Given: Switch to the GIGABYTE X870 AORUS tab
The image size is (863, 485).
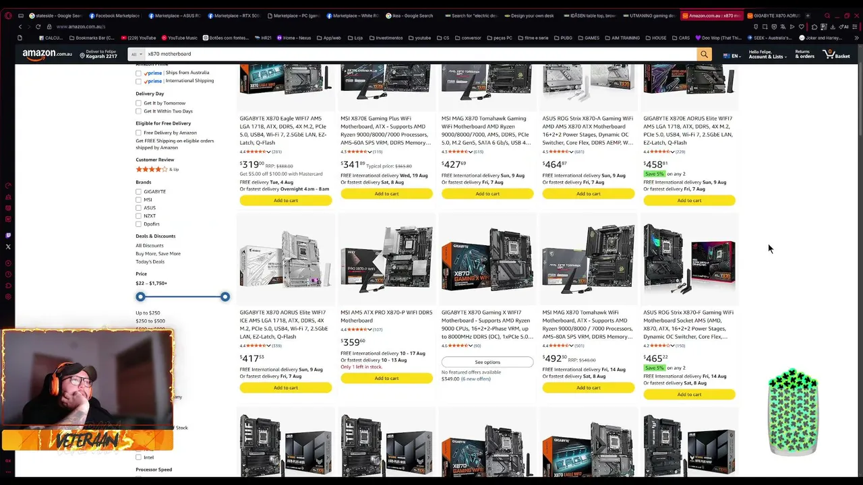Looking at the screenshot, I should (772, 15).
